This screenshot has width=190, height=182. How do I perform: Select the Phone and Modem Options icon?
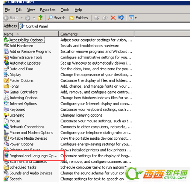click(6, 133)
